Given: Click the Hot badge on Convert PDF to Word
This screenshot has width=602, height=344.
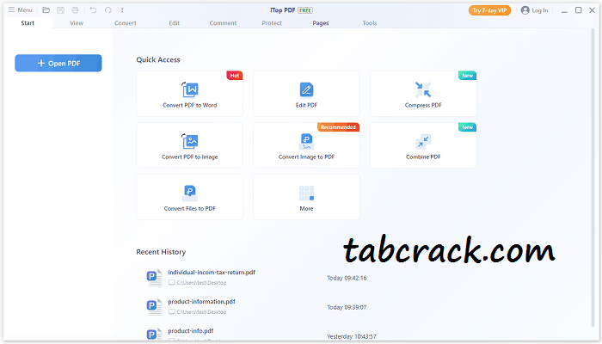Looking at the screenshot, I should [x=235, y=76].
